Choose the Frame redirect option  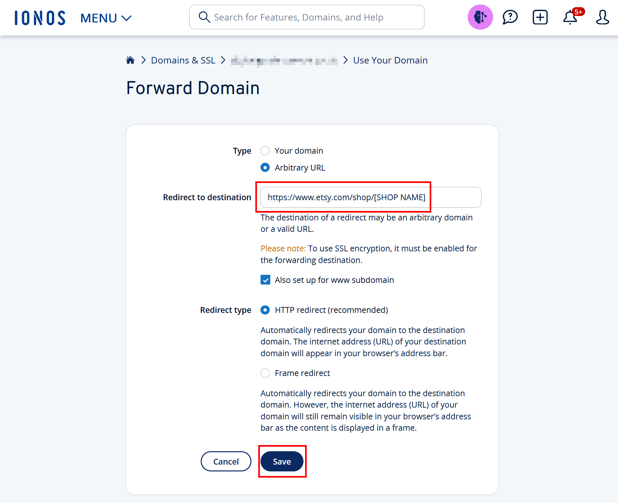click(265, 373)
